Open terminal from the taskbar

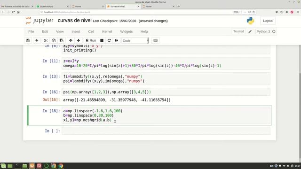[x=17, y=166]
